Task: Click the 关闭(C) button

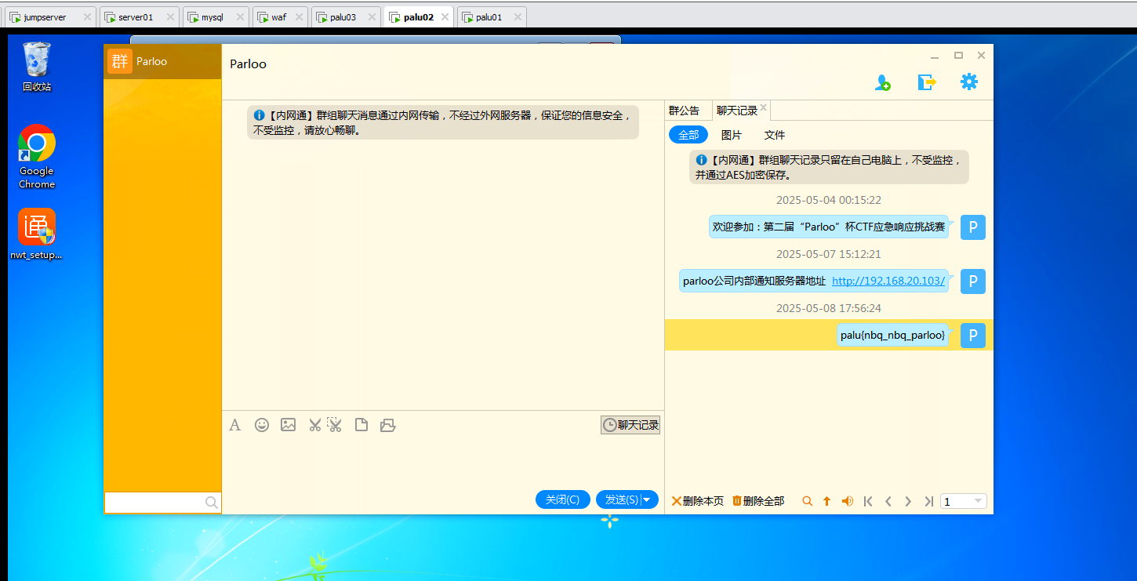Action: (x=562, y=499)
